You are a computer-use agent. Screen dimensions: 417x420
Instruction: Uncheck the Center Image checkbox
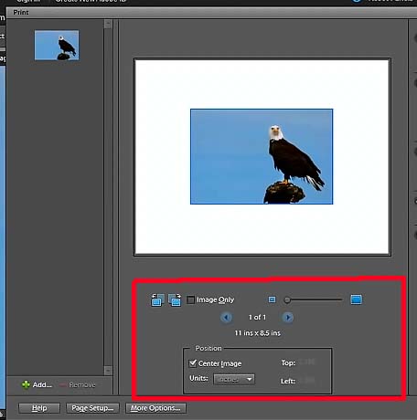coord(193,363)
